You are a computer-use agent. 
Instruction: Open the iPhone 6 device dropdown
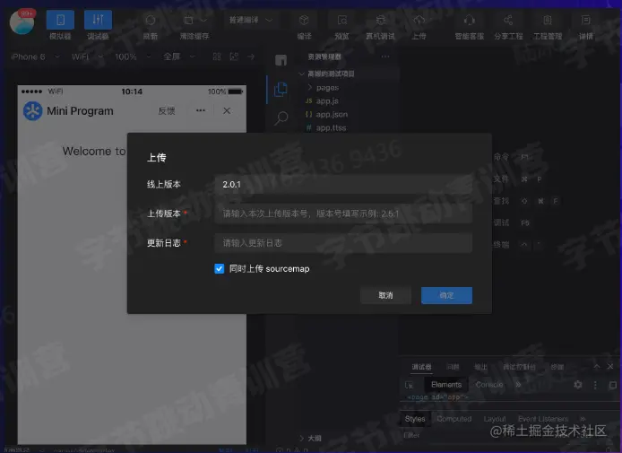pos(35,57)
